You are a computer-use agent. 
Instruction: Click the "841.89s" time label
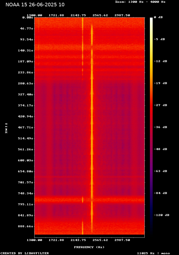pyautogui.click(x=26, y=215)
